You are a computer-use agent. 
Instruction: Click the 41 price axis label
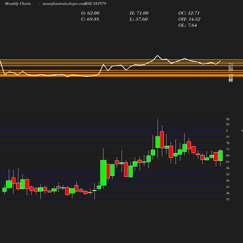pos(228,187)
